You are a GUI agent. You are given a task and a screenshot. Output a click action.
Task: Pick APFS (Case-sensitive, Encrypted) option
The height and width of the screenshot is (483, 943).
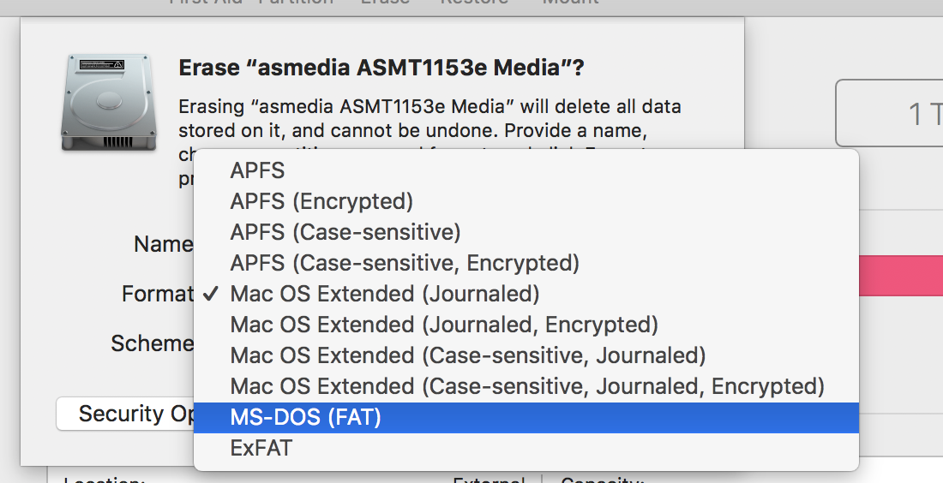(526, 263)
